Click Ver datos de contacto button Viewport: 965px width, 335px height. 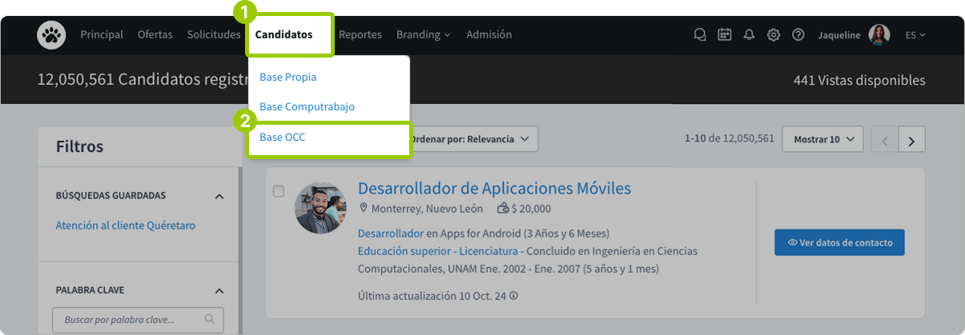839,242
